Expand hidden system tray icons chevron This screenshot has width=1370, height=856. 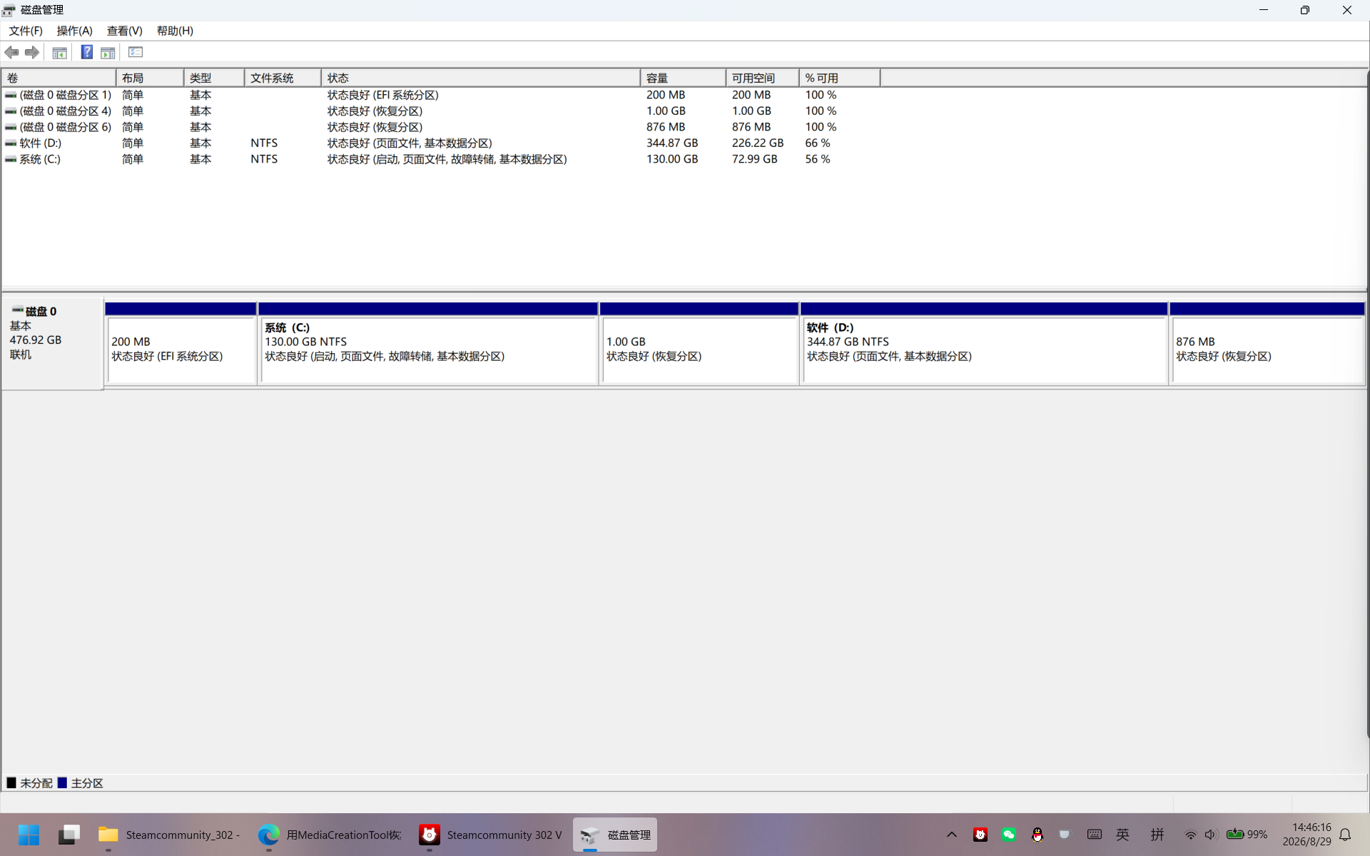pos(952,835)
